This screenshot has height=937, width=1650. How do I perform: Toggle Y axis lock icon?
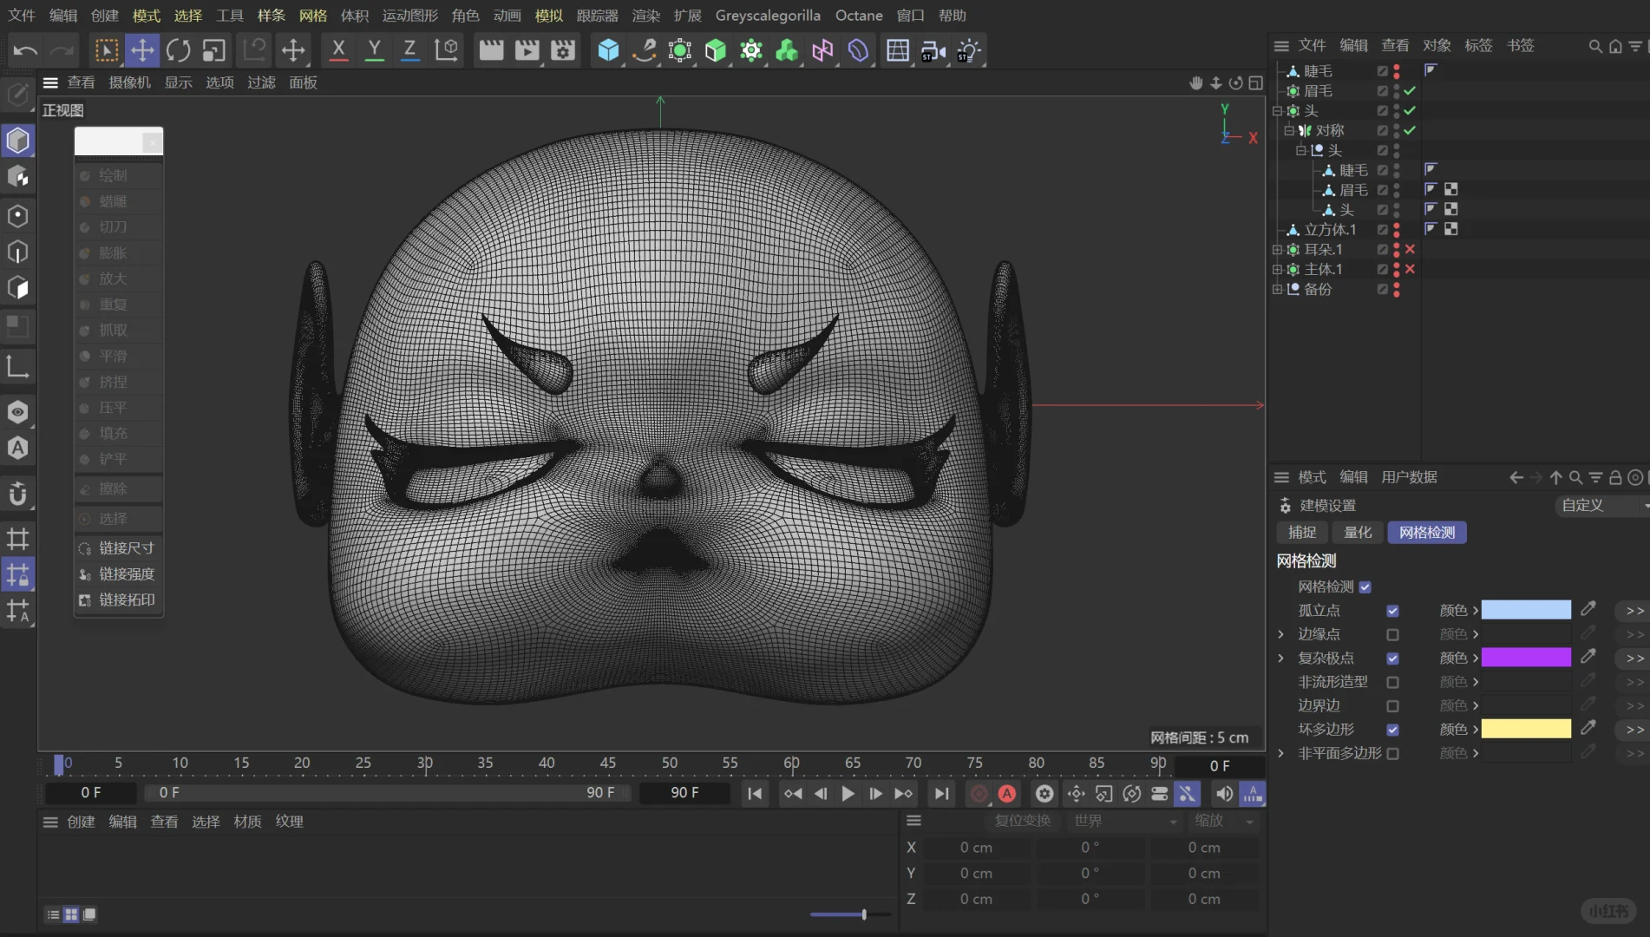374,50
